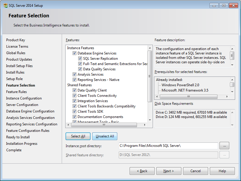The image size is (241, 181).
Task: Click Product Key step in sidebar
Action: [x=16, y=40]
